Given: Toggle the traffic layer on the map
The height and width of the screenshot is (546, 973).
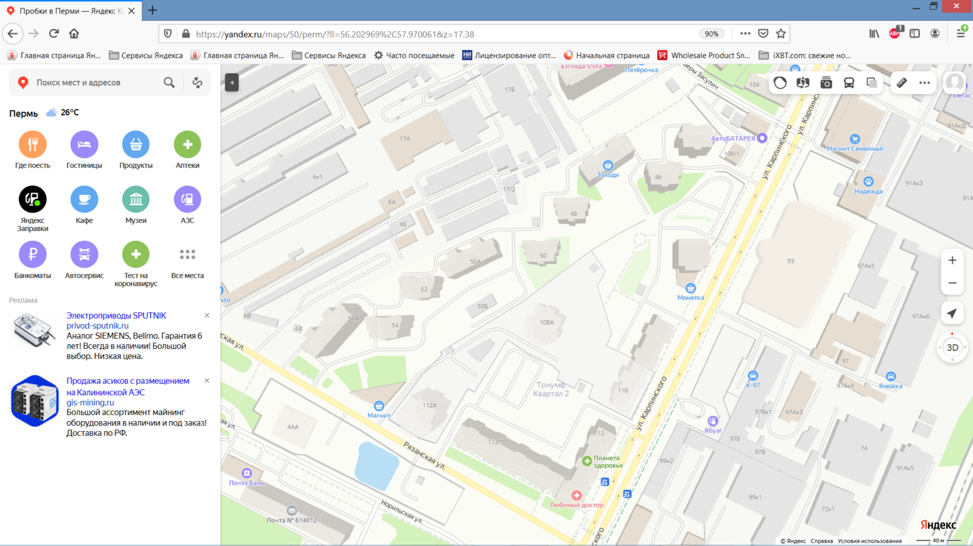Looking at the screenshot, I should click(780, 83).
